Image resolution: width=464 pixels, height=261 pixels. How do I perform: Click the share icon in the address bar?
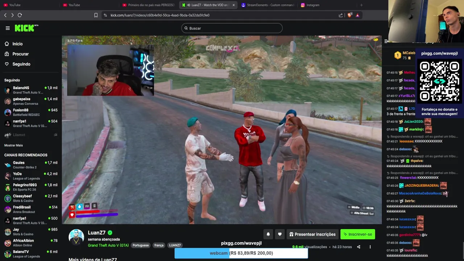[341, 15]
